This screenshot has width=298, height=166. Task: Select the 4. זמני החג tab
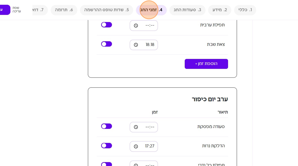pyautogui.click(x=151, y=10)
